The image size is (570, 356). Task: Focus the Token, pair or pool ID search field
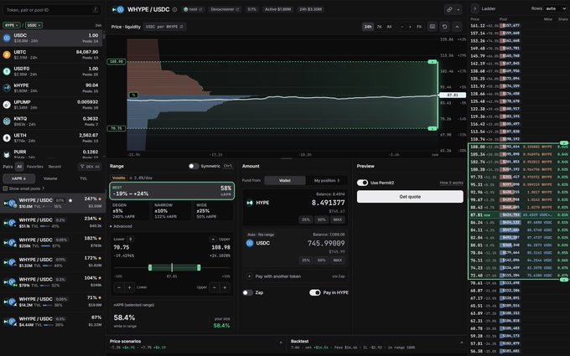[x=52, y=10]
